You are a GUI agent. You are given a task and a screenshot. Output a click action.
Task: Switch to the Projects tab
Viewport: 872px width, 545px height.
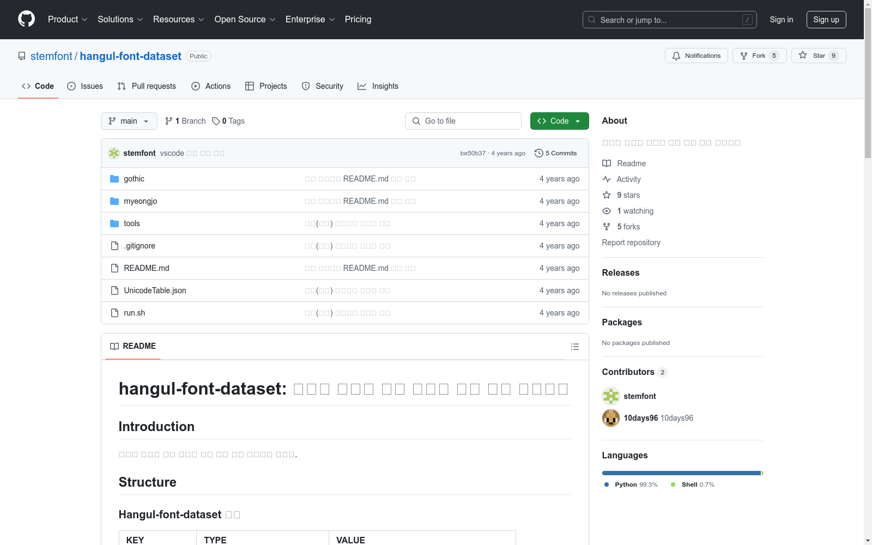click(266, 86)
